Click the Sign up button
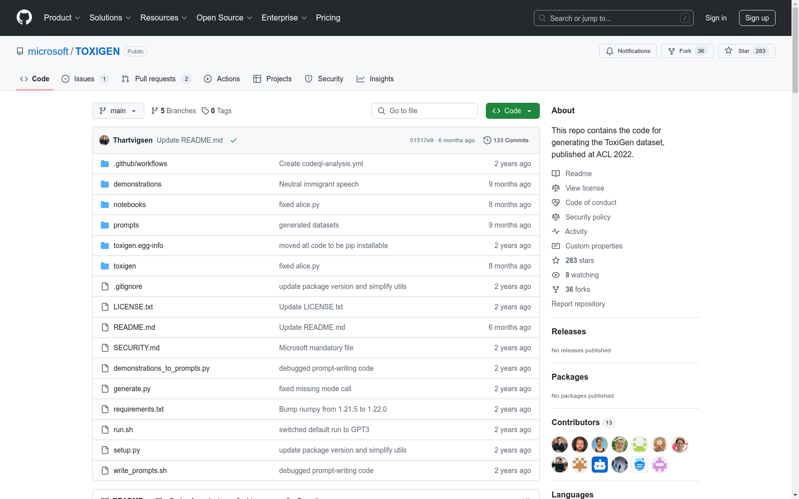Screen dimensions: 799x499 [757, 18]
